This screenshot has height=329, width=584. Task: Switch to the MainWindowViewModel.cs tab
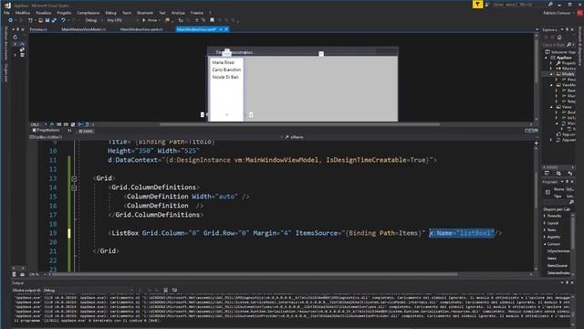pyautogui.click(x=84, y=29)
